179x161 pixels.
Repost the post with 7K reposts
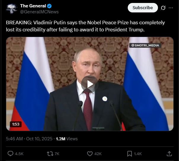pos(50,153)
